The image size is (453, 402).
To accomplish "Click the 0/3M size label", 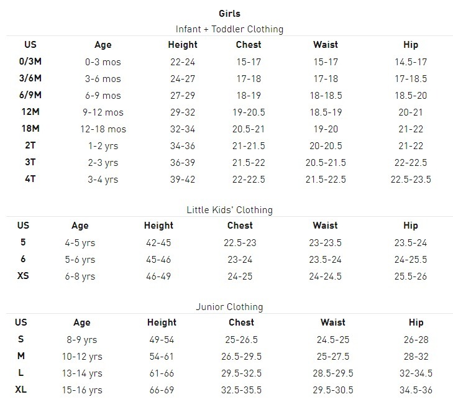I will [30, 62].
